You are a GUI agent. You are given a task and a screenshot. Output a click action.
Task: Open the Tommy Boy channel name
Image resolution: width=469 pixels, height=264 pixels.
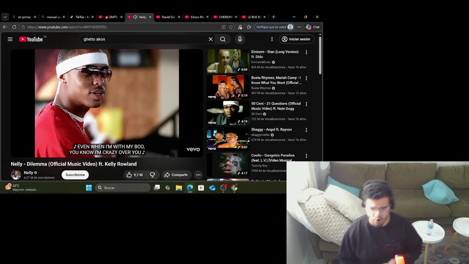point(259,166)
